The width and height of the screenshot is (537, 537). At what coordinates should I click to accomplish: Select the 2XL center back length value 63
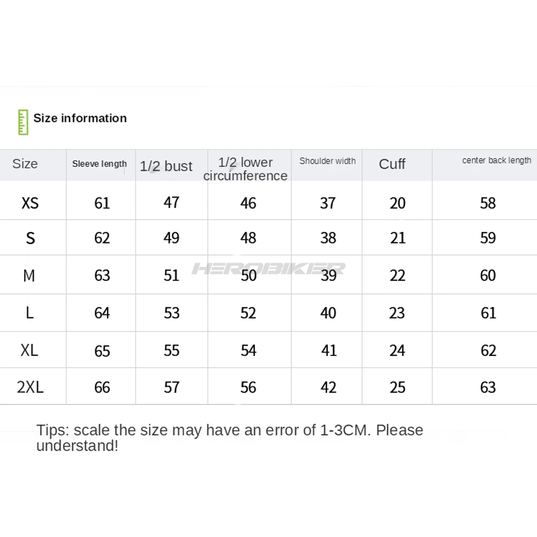488,387
